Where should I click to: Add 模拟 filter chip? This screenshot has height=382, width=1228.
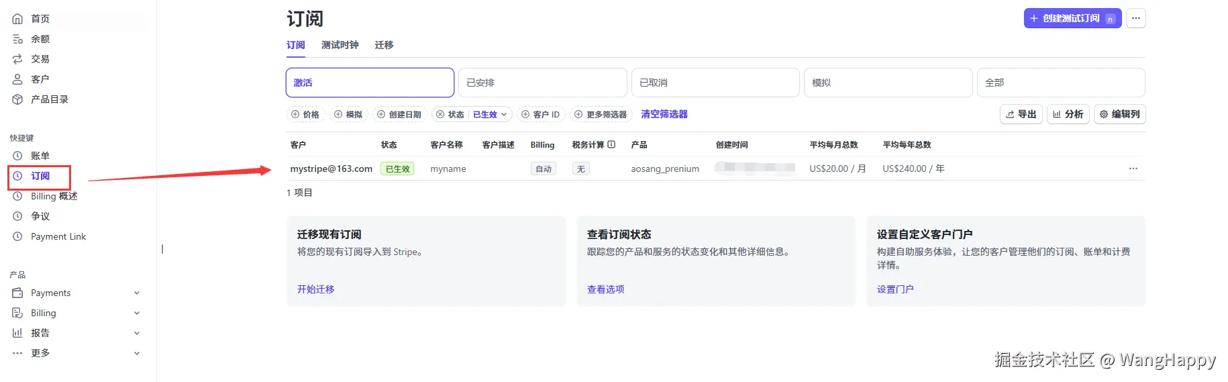[348, 114]
